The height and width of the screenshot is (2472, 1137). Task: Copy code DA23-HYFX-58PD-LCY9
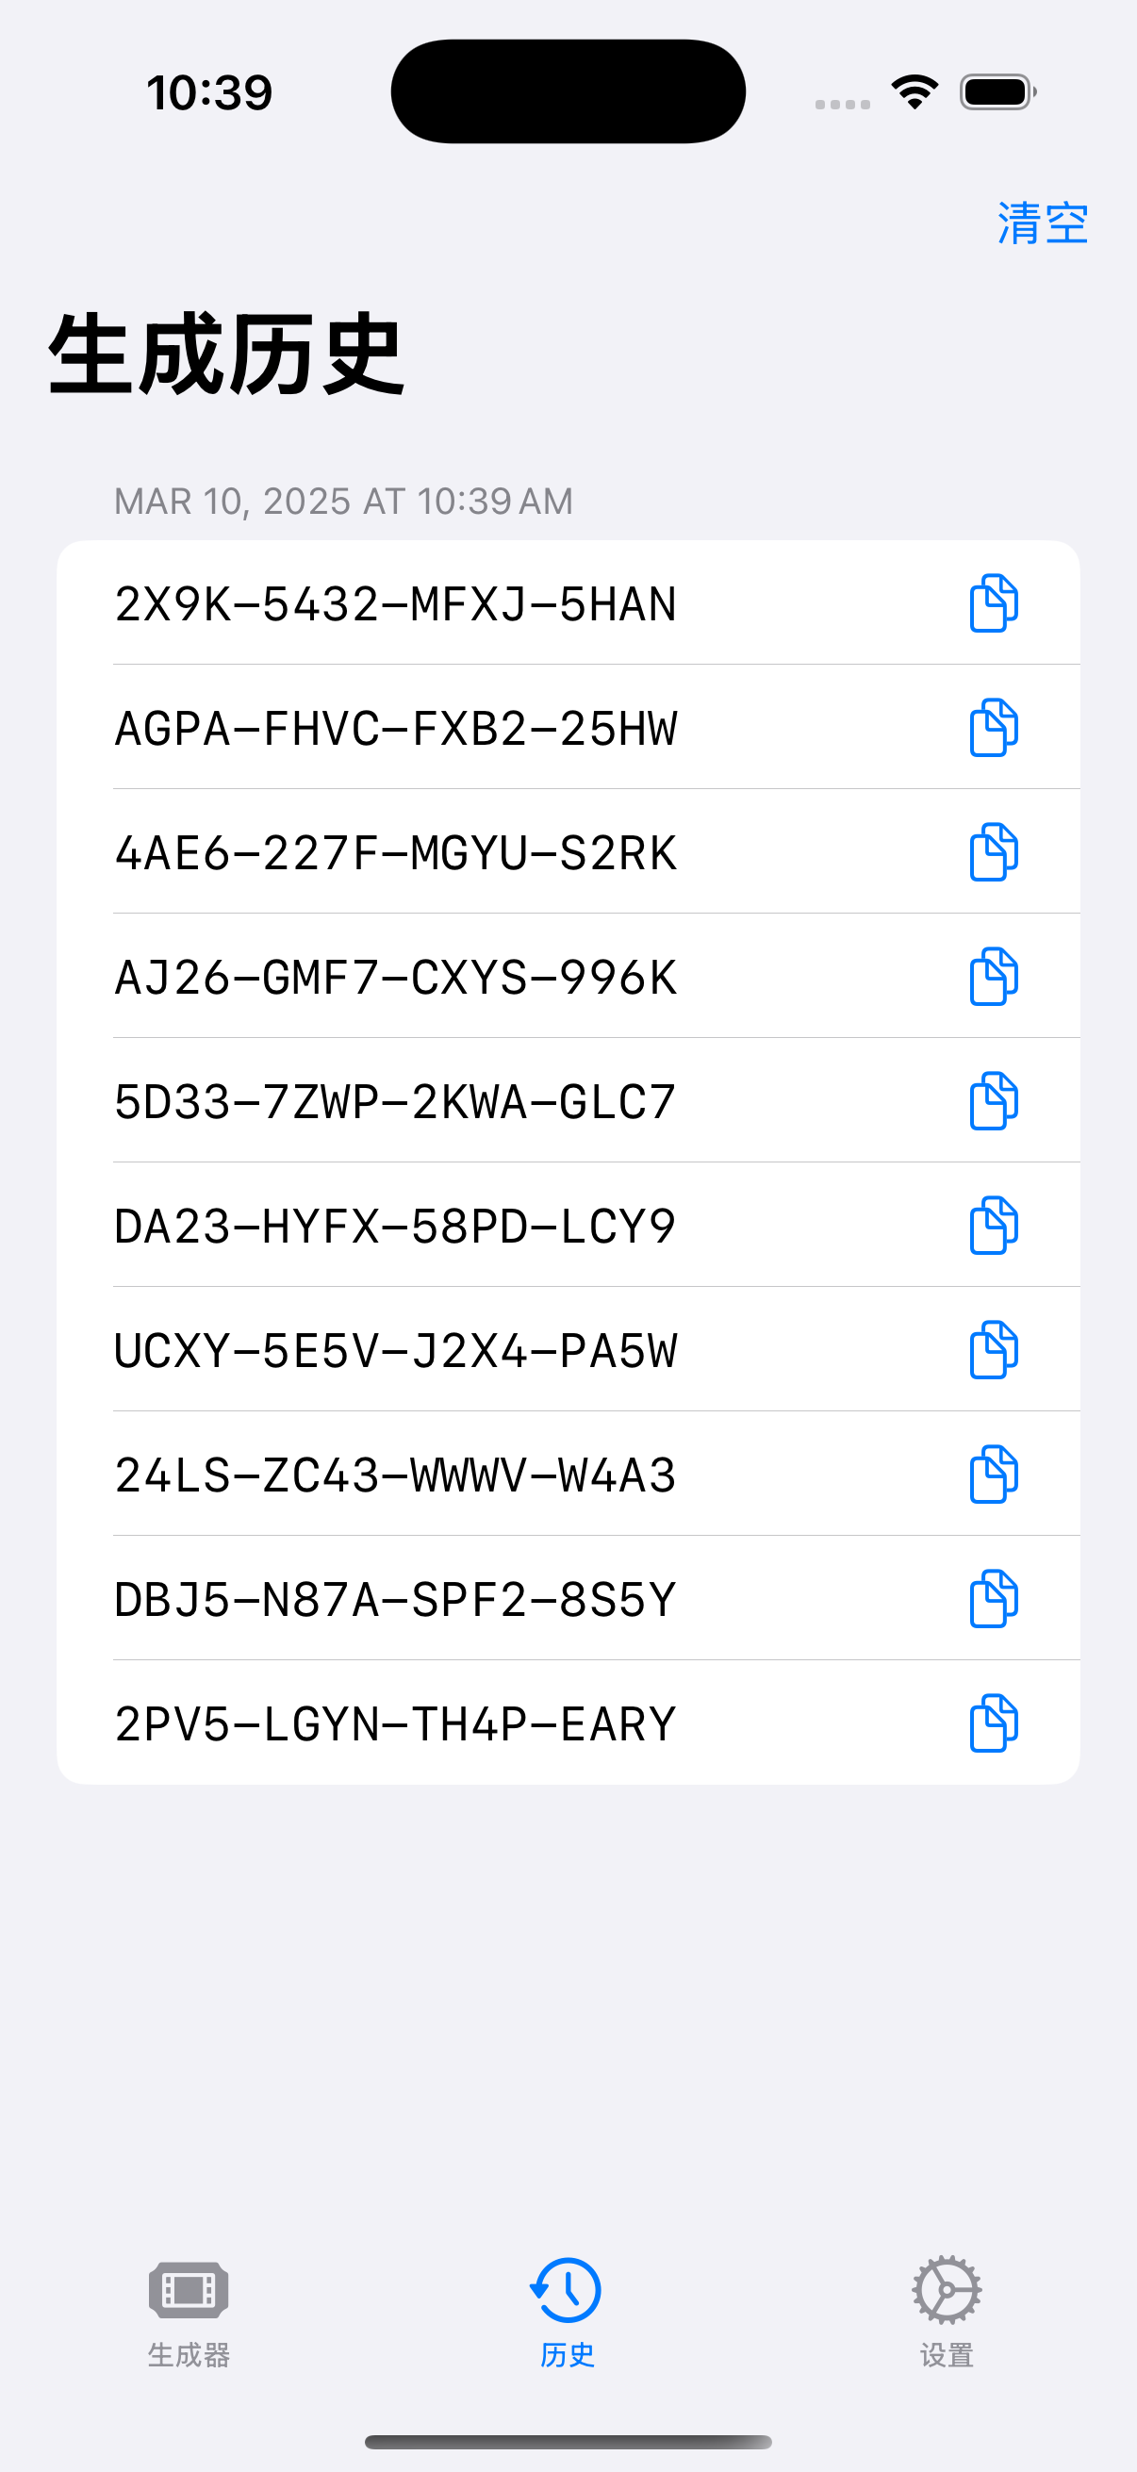(993, 1226)
